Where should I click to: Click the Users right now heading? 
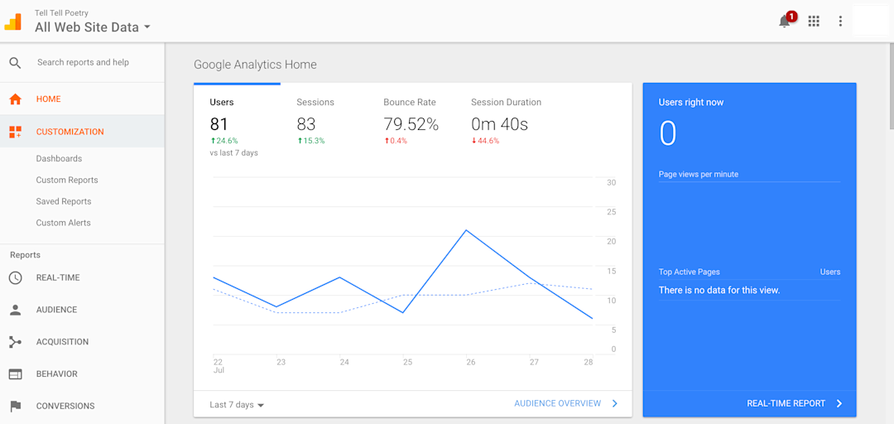(x=691, y=103)
